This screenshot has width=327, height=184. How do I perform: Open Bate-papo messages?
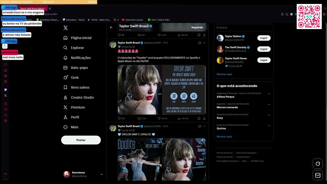[76, 68]
